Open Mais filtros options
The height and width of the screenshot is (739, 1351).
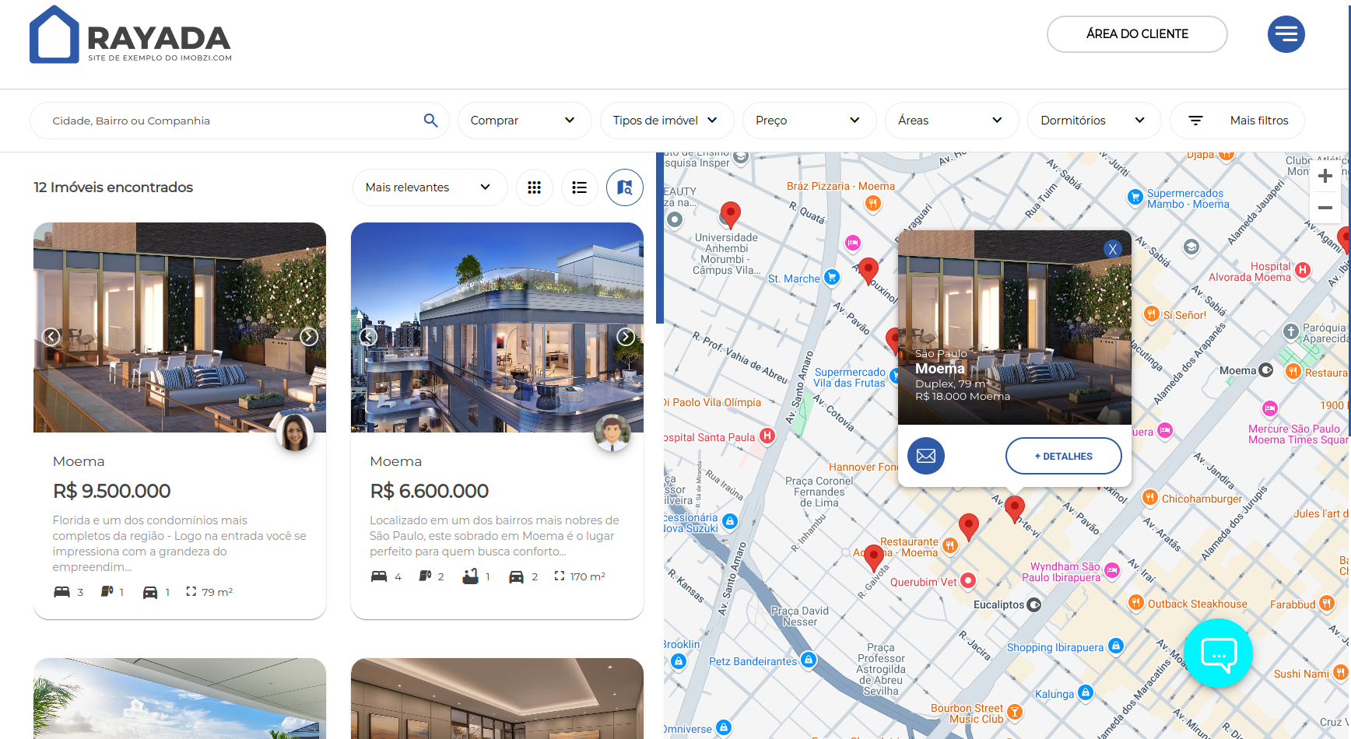(1237, 121)
